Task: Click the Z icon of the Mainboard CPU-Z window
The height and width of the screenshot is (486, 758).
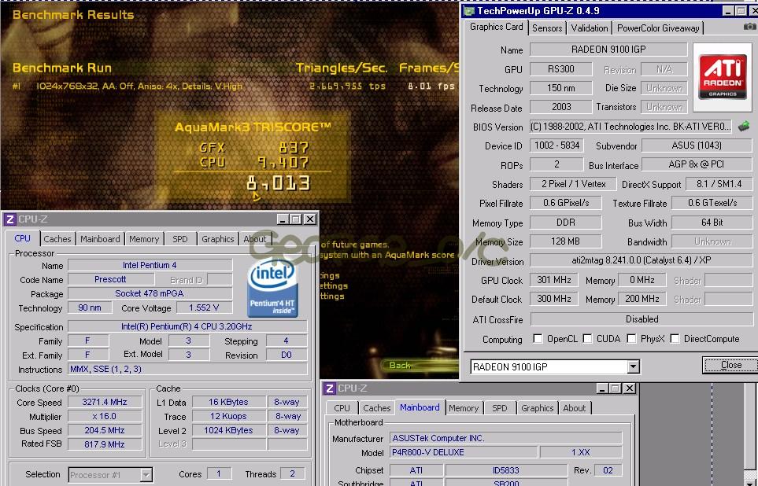Action: 330,388
